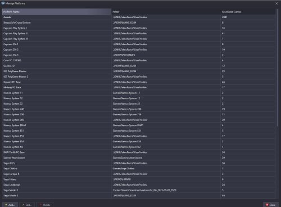Click the Delete button
The image size is (281, 207).
point(44,205)
